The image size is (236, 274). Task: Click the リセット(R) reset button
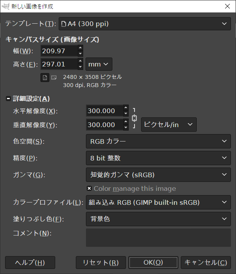[101, 262]
